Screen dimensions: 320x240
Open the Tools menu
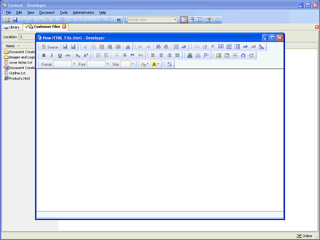coord(63,12)
